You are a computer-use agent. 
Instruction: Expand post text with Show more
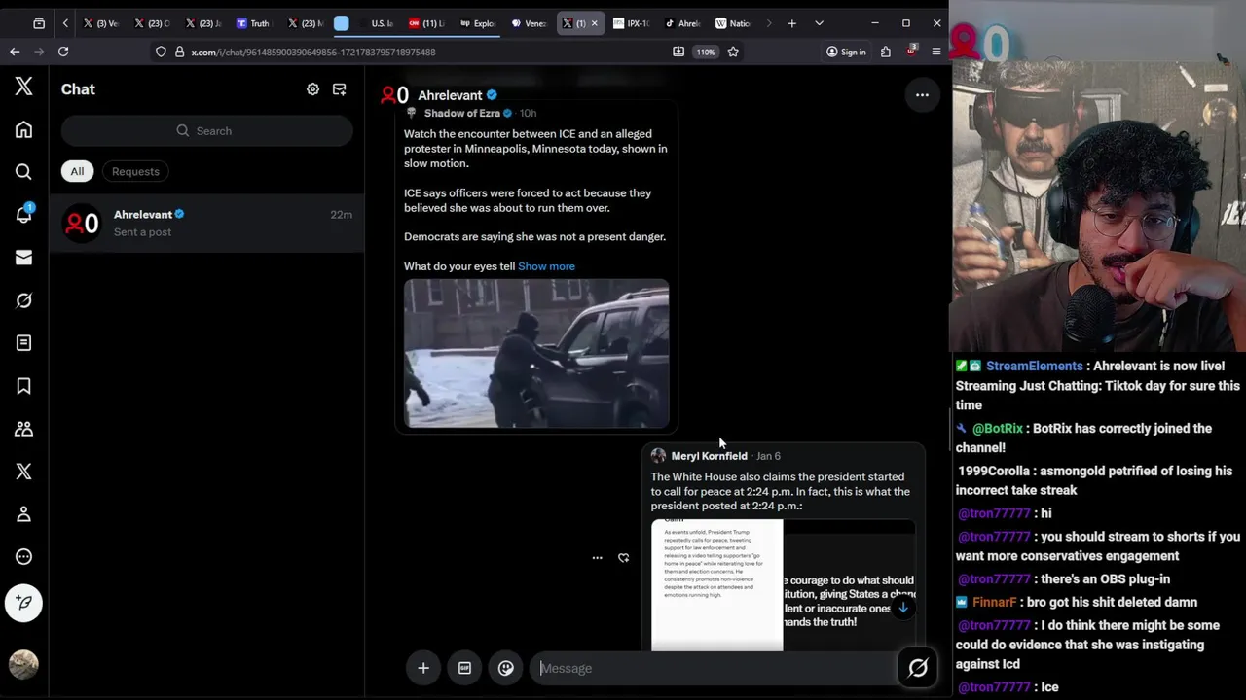546,266
